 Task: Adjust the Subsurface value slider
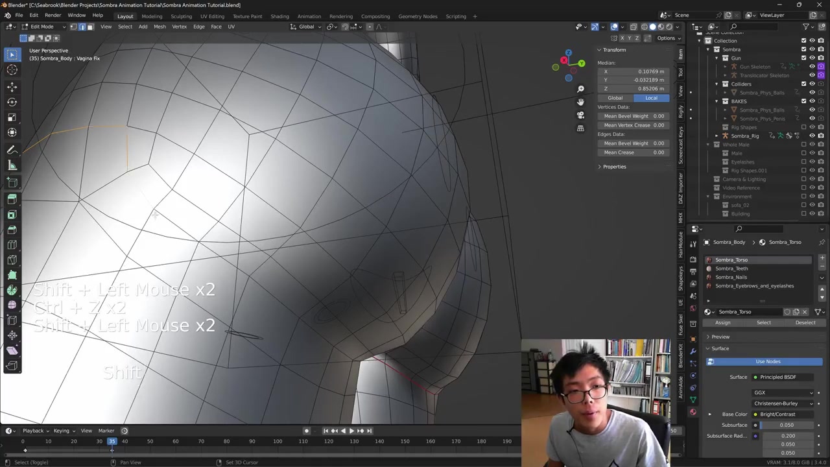(x=786, y=425)
